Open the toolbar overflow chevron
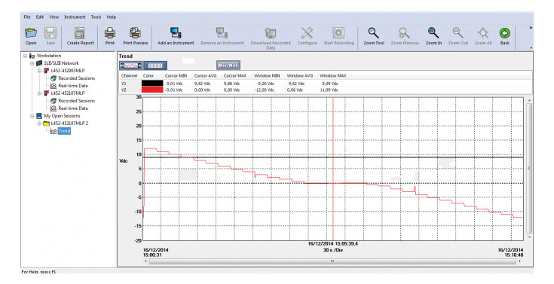The width and height of the screenshot is (554, 284). [531, 28]
